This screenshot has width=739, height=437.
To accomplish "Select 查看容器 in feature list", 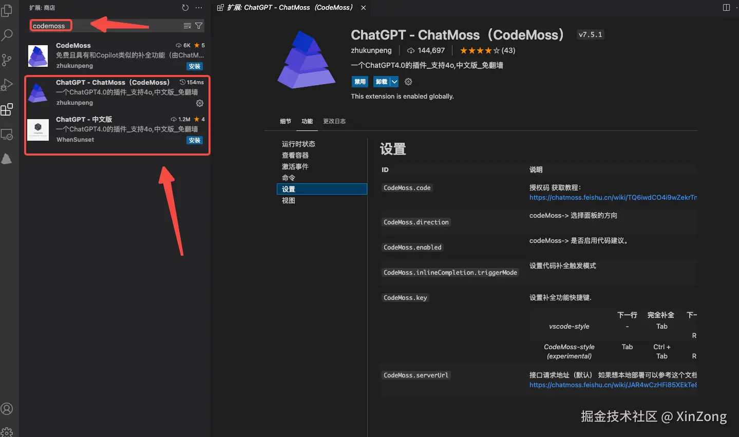I will pos(322,155).
